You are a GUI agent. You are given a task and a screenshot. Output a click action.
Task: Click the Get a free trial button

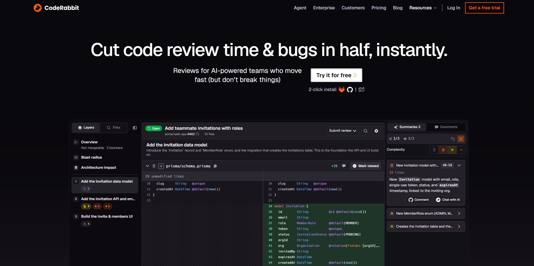[x=485, y=8]
